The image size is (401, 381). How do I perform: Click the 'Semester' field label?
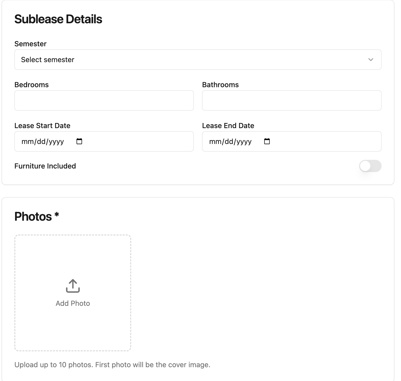(30, 44)
